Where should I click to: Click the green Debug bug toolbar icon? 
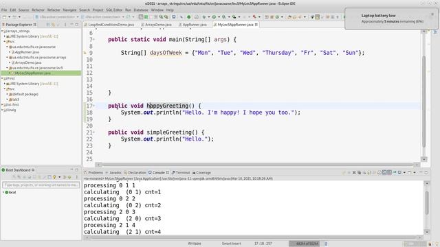point(204,16)
